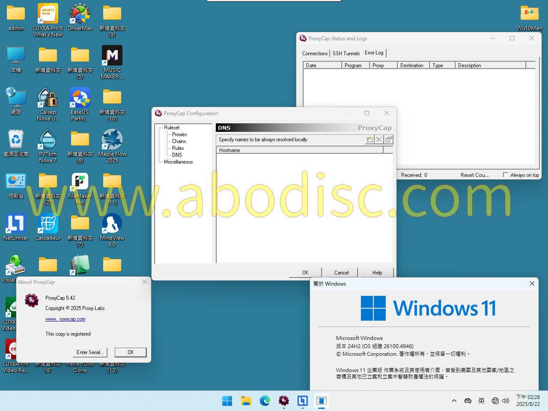Expand the hidden system tray icons
This screenshot has height=411, width=548.
point(454,401)
